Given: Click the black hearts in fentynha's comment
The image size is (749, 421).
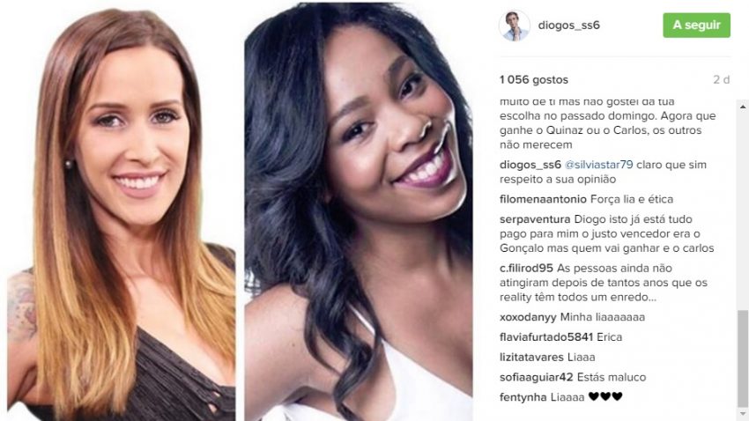Looking at the screenshot, I should click(x=605, y=396).
